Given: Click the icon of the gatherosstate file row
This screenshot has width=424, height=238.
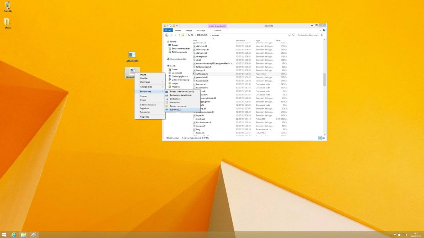Looking at the screenshot, I should [194, 74].
